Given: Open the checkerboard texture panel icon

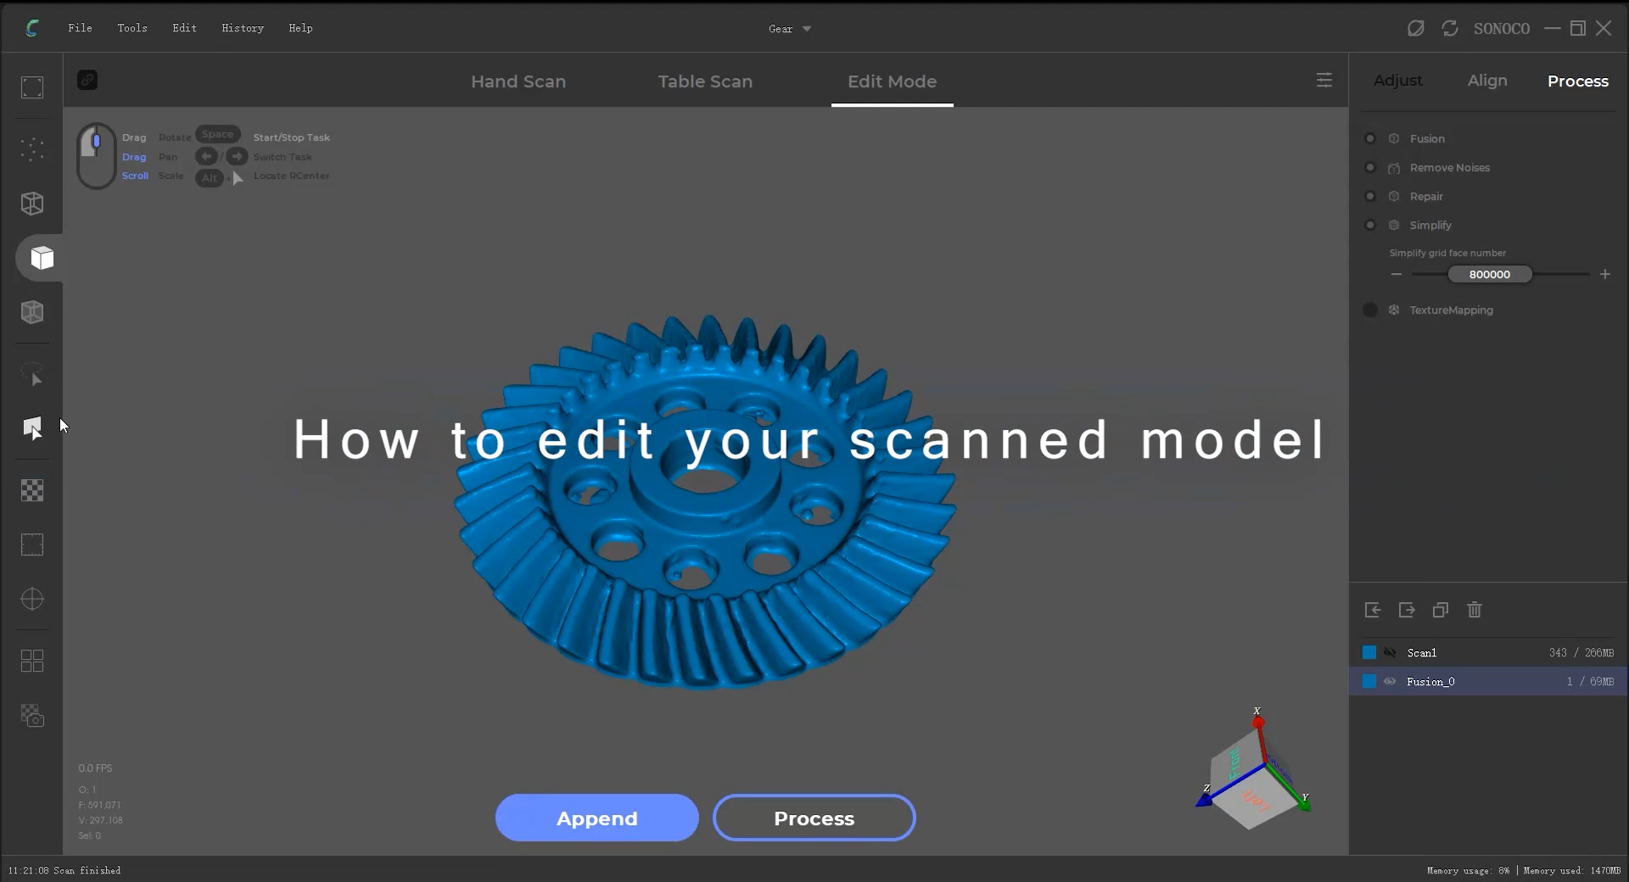Looking at the screenshot, I should coord(32,491).
